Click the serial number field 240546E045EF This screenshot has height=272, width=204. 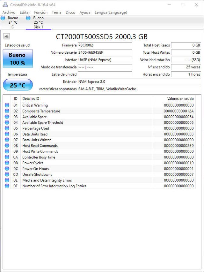pyautogui.click(x=105, y=52)
